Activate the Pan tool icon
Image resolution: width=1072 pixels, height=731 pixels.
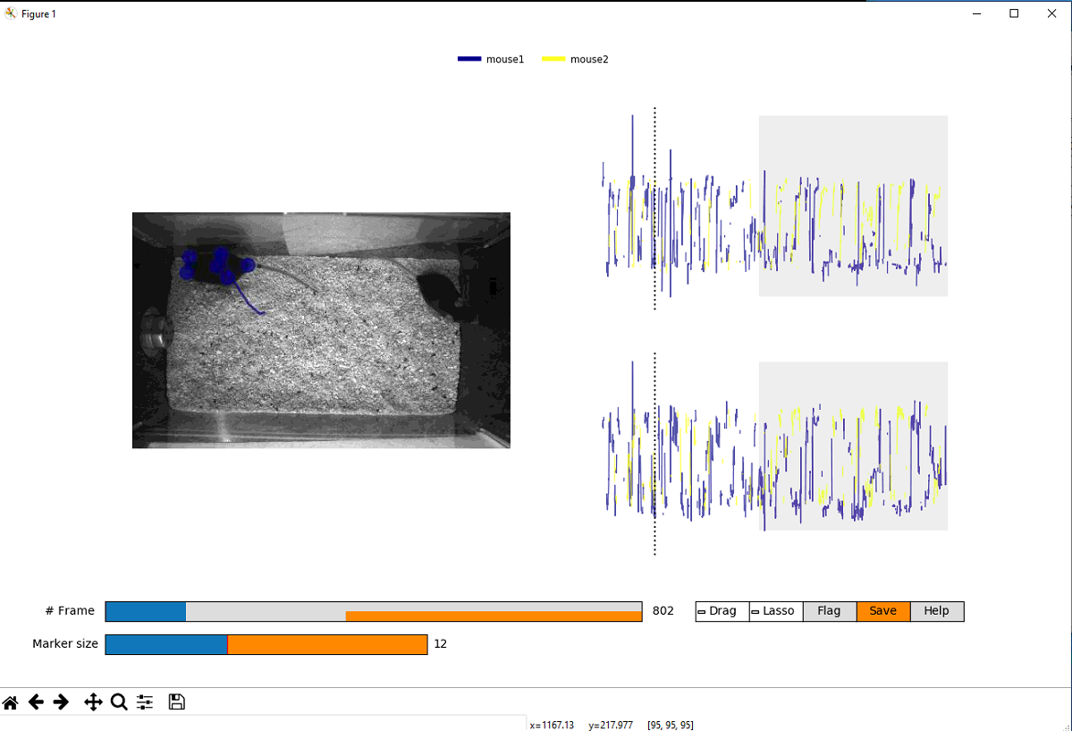click(x=93, y=702)
